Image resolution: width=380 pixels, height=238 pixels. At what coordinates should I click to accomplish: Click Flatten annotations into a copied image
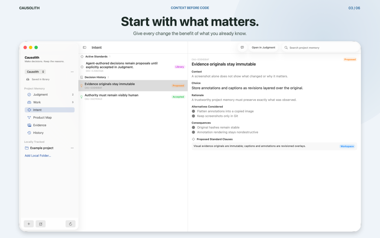click(225, 111)
